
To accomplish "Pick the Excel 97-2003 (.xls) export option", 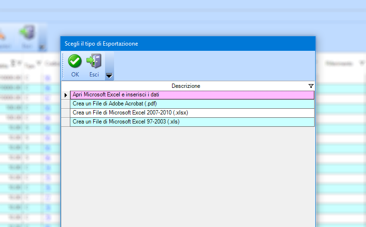I will click(192, 122).
